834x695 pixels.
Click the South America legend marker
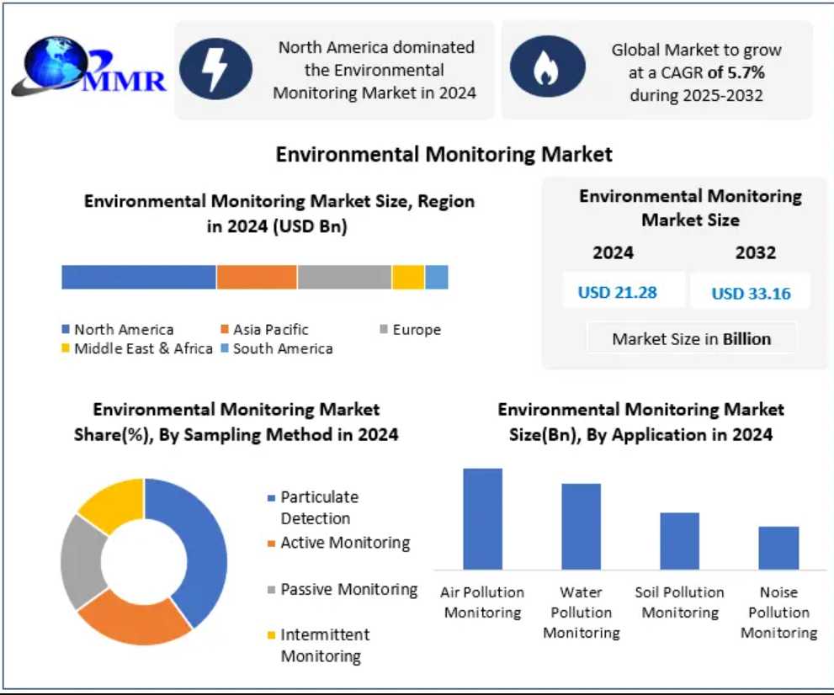tap(225, 348)
